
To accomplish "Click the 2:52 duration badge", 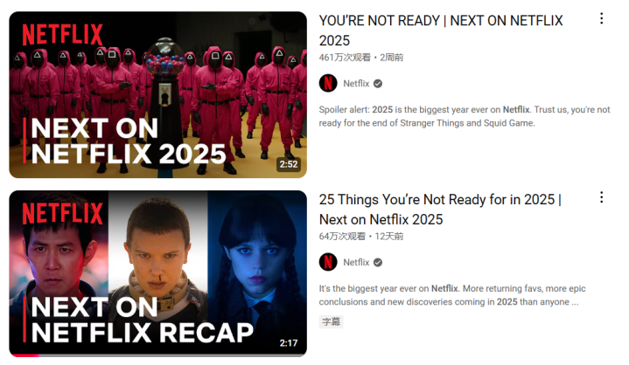I will [289, 164].
